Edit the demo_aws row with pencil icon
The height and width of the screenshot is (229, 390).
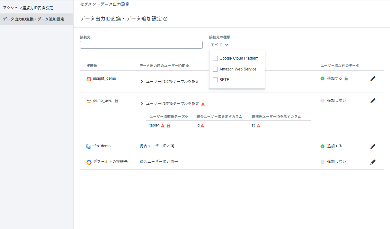[x=373, y=101]
